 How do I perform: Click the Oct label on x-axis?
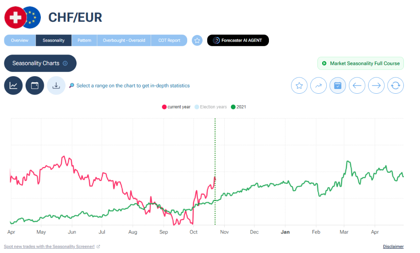click(x=193, y=232)
